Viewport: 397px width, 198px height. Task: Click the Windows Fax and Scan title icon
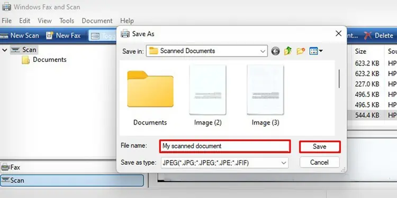pos(6,7)
